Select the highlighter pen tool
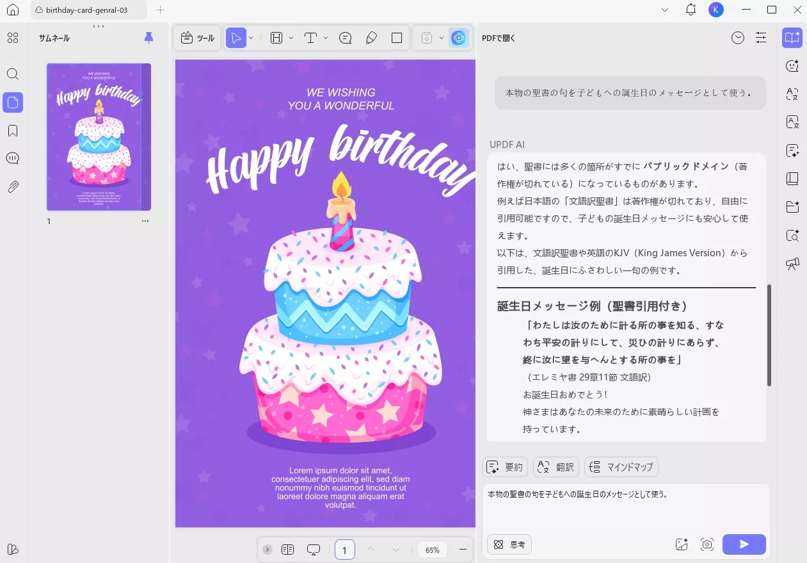This screenshot has height=563, width=807. (371, 38)
